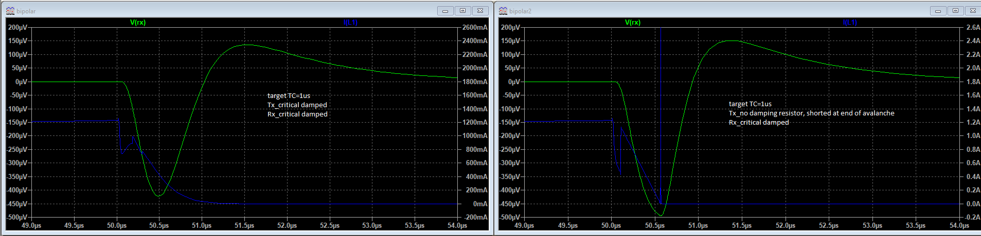This screenshot has height=236, width=981.
Task: Click the bipolar window's LTspice icon
Action: point(10,11)
